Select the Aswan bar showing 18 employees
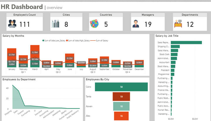 point(121,106)
